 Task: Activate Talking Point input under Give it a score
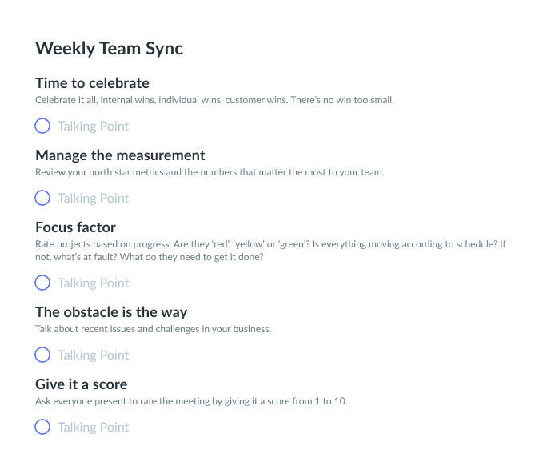click(x=93, y=428)
